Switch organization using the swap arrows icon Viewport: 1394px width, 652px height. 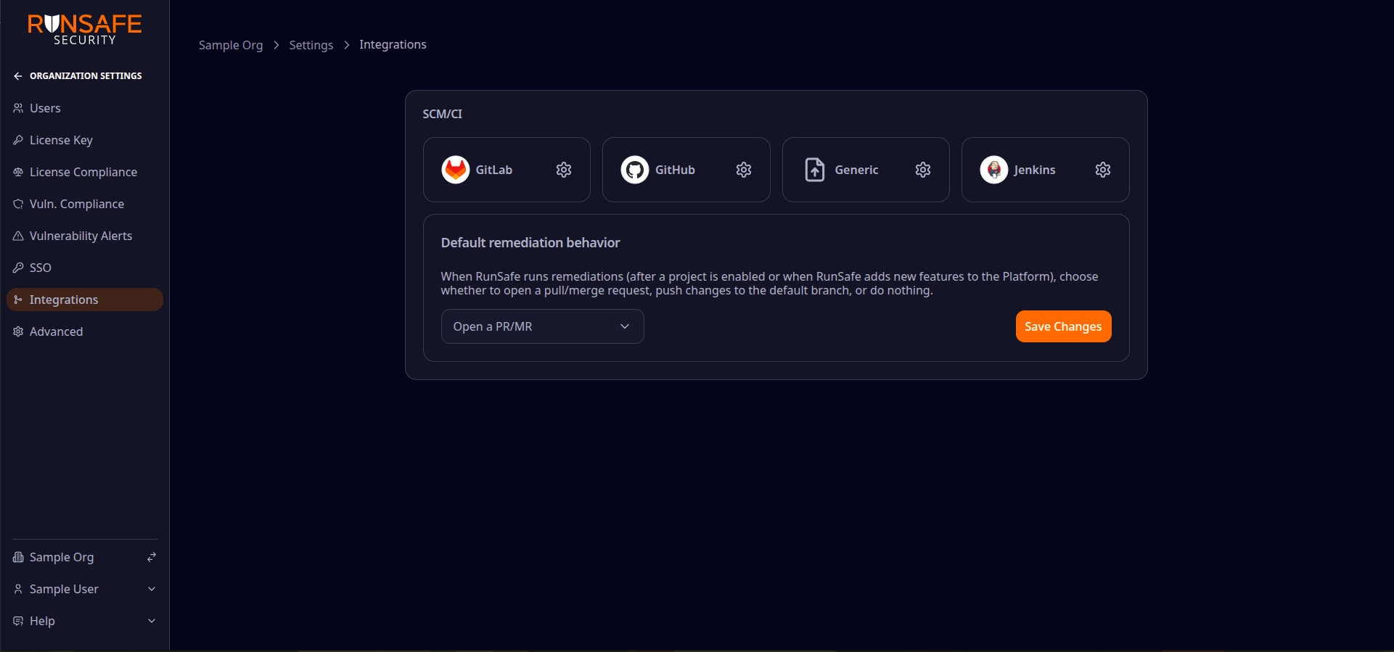(152, 557)
